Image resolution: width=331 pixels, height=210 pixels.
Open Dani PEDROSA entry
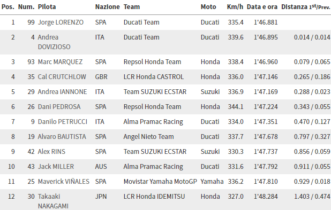pyautogui.click(x=59, y=107)
